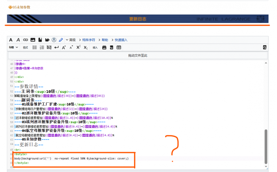Viewport: 277px width, 172px height.
Task: Insert a numbered list
Action: tap(42, 47)
